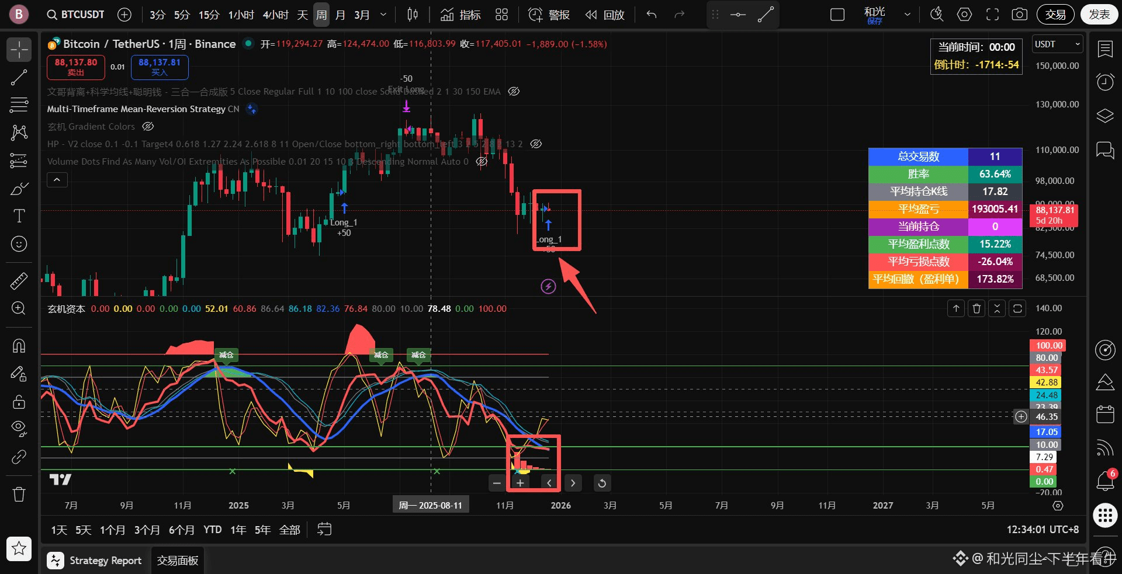Image resolution: width=1122 pixels, height=574 pixels.
Task: Select the text annotation tool
Action: click(19, 216)
